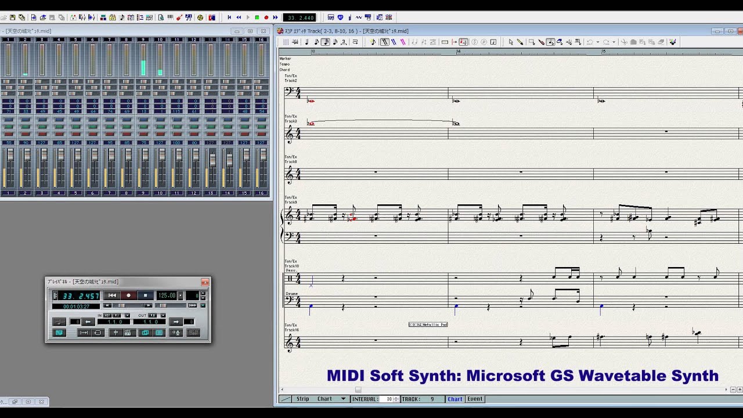Toggle the red button on mixer channel 5
743x418 pixels.
point(75,134)
